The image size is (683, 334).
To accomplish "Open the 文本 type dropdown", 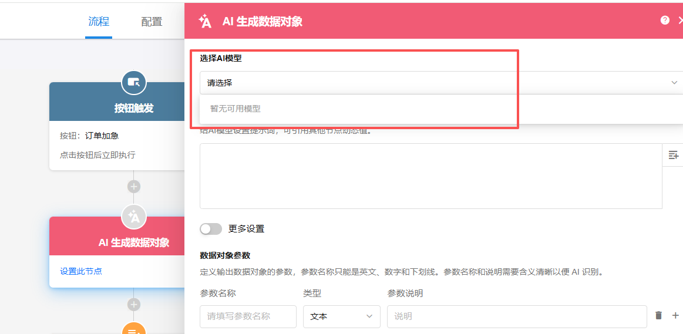I will (x=342, y=316).
